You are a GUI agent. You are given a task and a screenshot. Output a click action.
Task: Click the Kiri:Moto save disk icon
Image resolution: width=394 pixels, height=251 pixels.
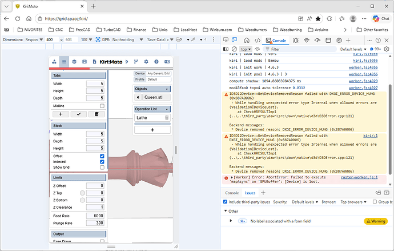[x=85, y=62]
